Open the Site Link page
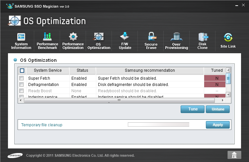Screen dimensions: 249x162 coord(228,40)
